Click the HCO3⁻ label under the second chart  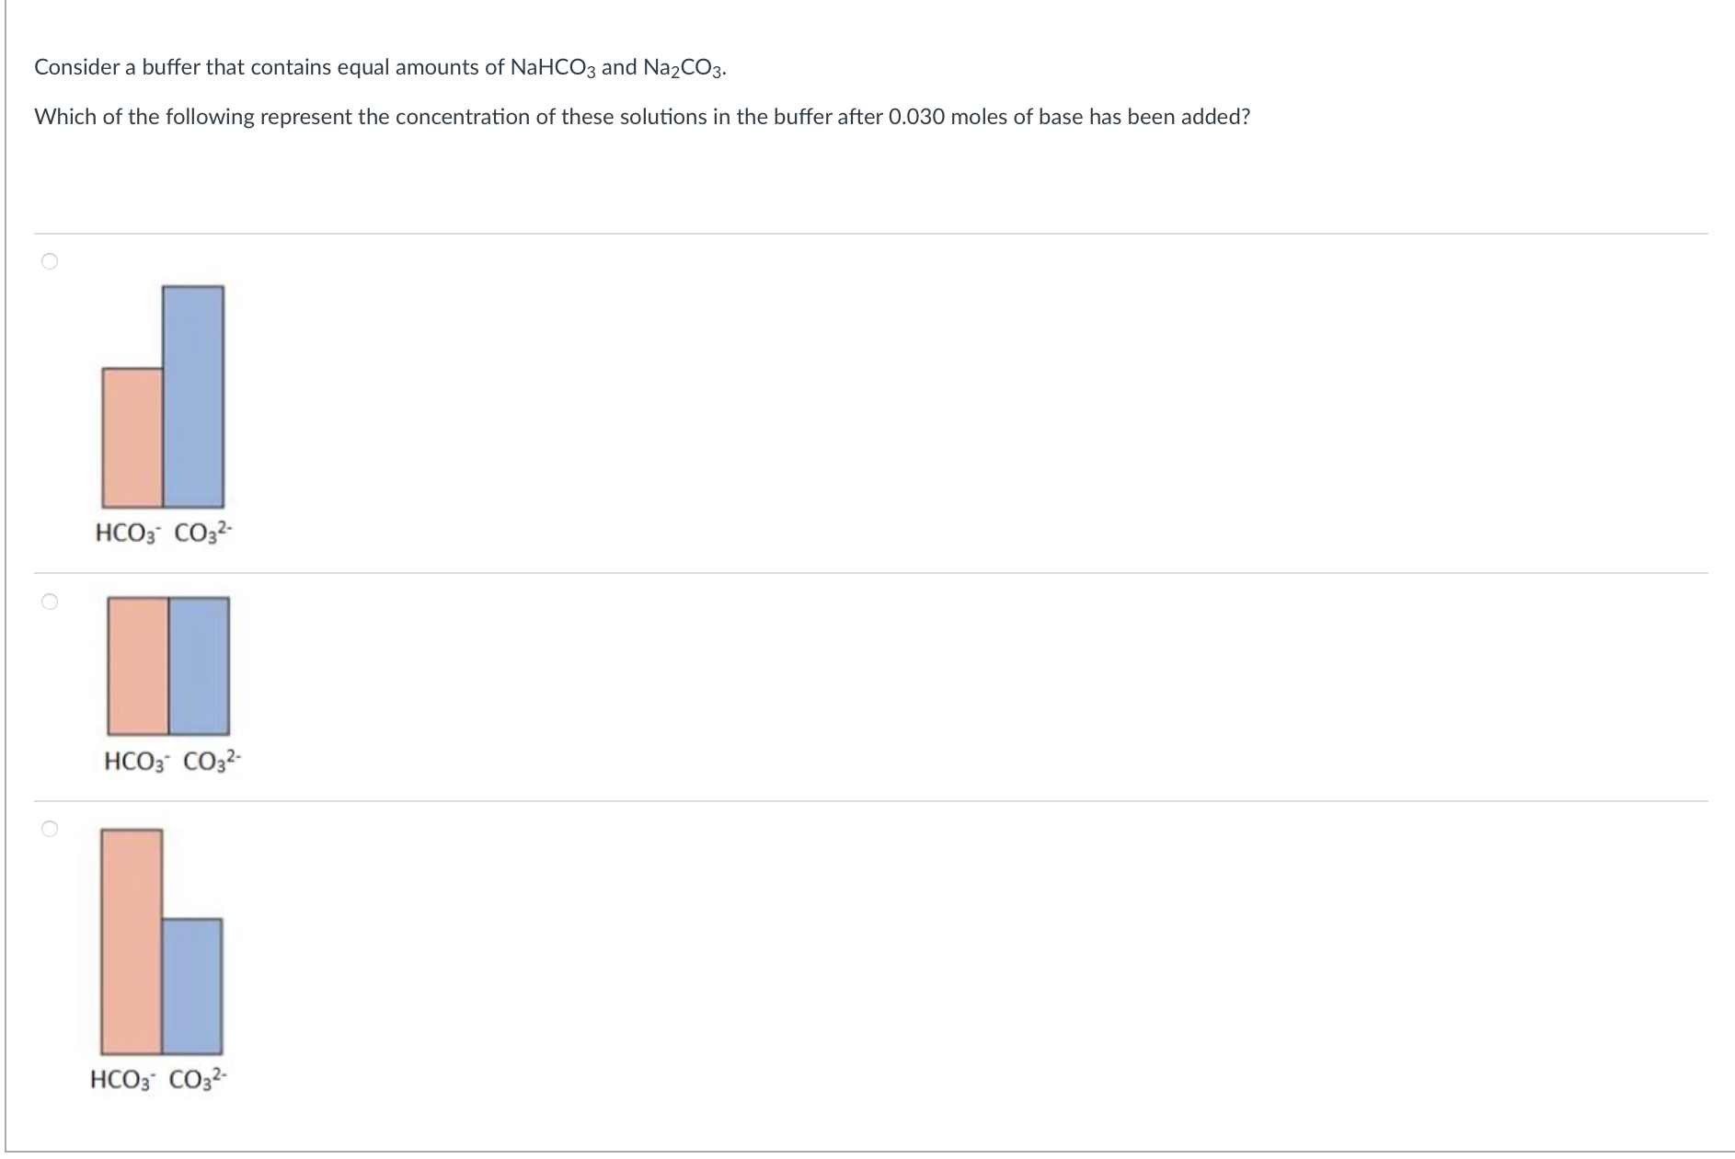click(134, 762)
